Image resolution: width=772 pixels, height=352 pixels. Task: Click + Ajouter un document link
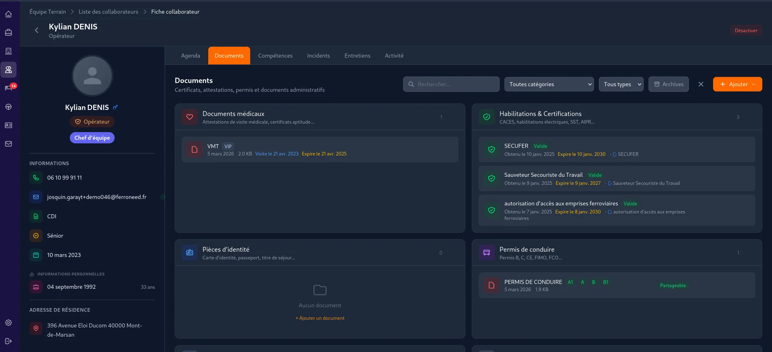320,318
